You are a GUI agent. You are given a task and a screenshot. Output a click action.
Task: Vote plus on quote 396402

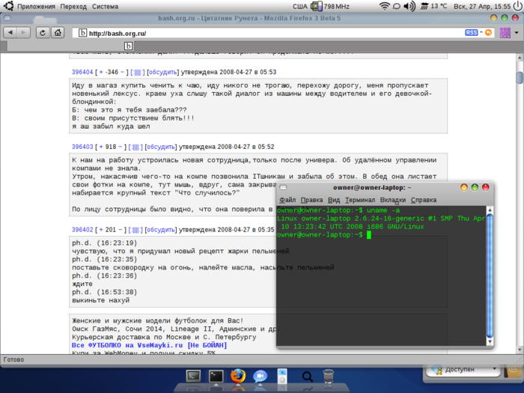(x=101, y=230)
